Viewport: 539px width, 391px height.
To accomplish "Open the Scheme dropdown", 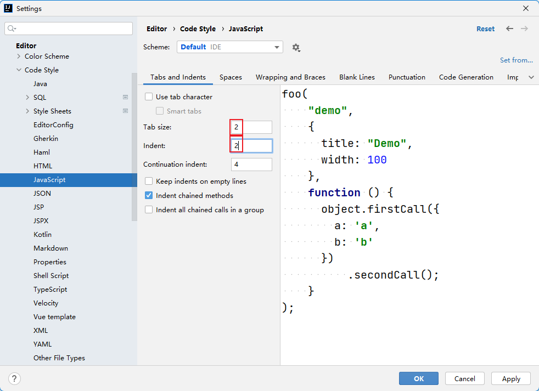I will pos(229,47).
